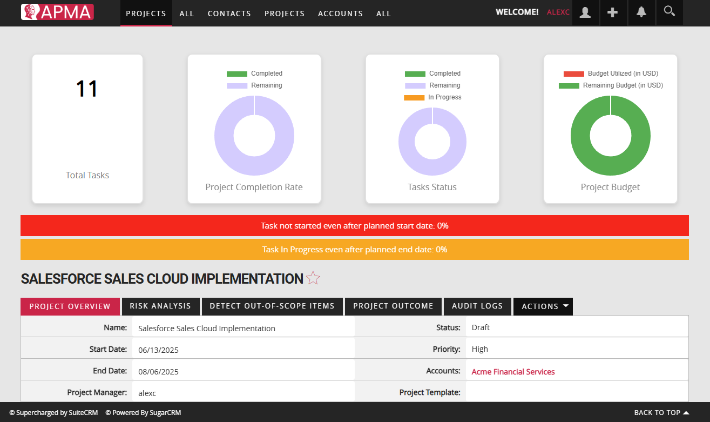Toggle Completed legend in Project Completion Rate chart
710x422 pixels.
pyautogui.click(x=254, y=73)
